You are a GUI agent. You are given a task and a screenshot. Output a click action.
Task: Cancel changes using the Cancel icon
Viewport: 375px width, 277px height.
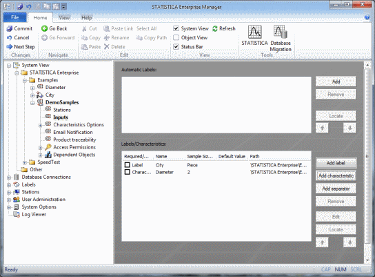coord(10,37)
